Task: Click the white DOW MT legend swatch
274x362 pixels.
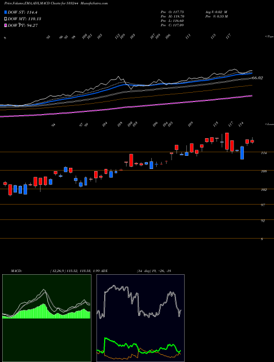Action: (5, 19)
